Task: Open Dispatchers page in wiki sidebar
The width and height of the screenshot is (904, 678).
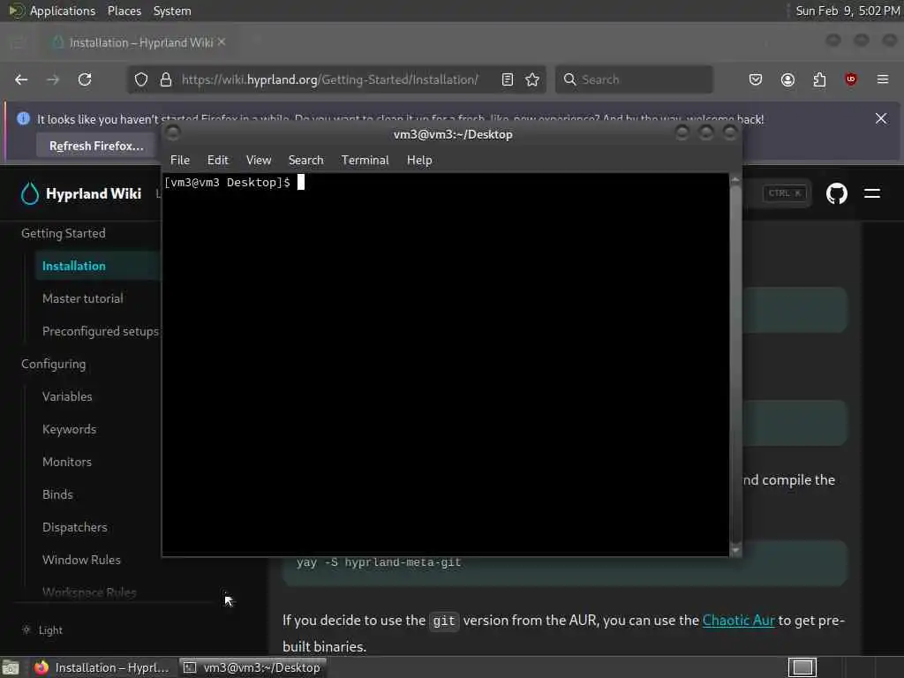Action: pyautogui.click(x=74, y=528)
